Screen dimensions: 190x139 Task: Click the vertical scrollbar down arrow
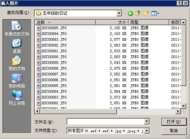click(x=183, y=106)
